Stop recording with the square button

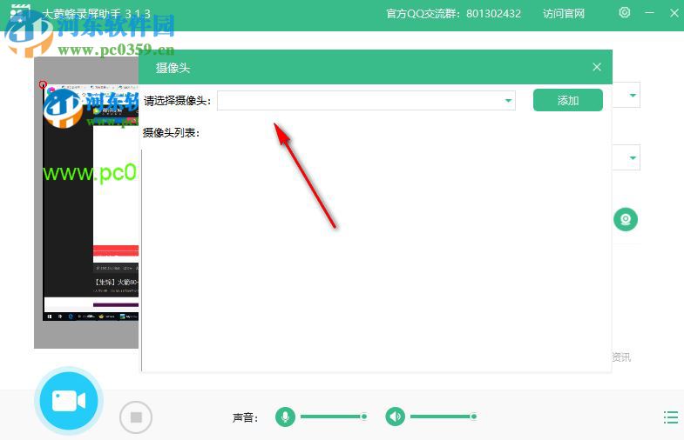coord(136,417)
